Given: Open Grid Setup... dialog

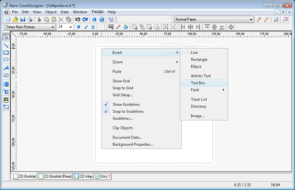Looking at the screenshot, I should pos(141,95).
